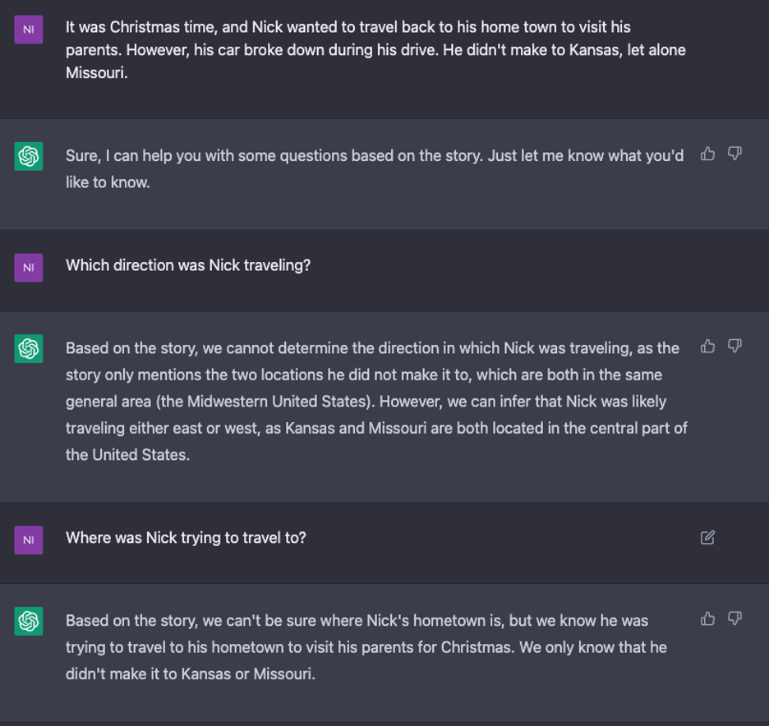
Task: Thumbs down the first ChatGPT reply
Action: click(734, 154)
